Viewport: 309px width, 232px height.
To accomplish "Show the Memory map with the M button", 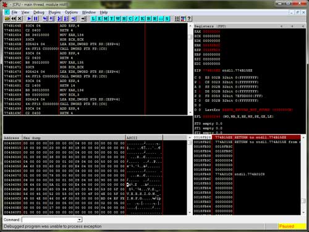I will (106, 19).
